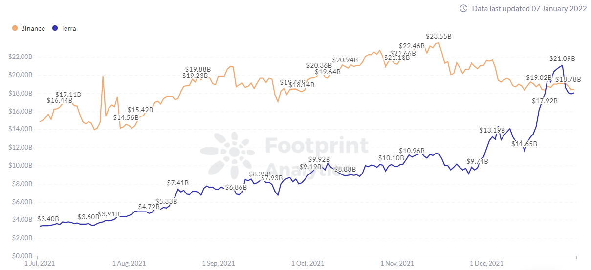Screen dimensions: 591x270
Task: Toggle the Terra series legend item
Action: [x=68, y=28]
